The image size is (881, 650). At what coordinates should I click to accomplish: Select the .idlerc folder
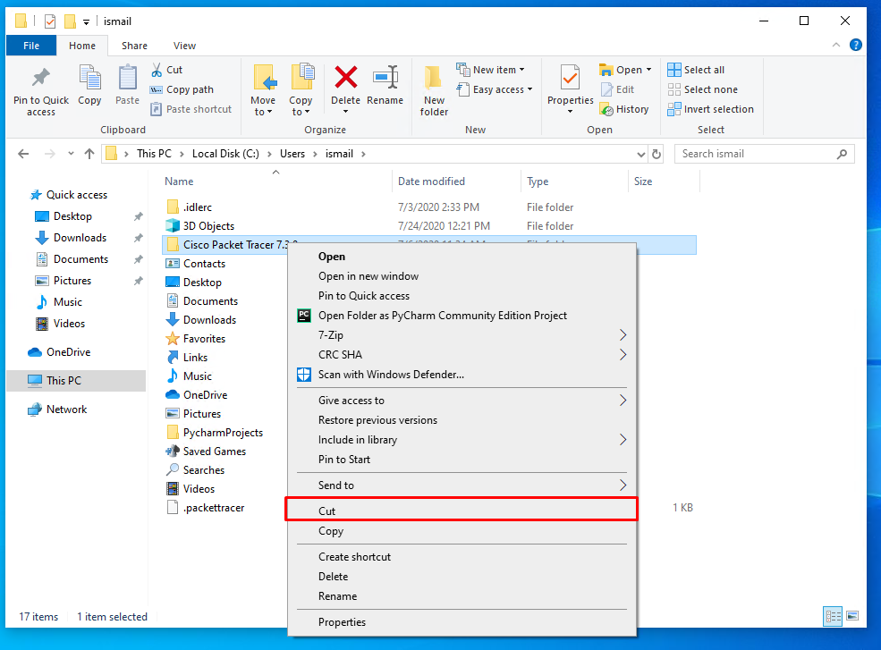coord(190,207)
